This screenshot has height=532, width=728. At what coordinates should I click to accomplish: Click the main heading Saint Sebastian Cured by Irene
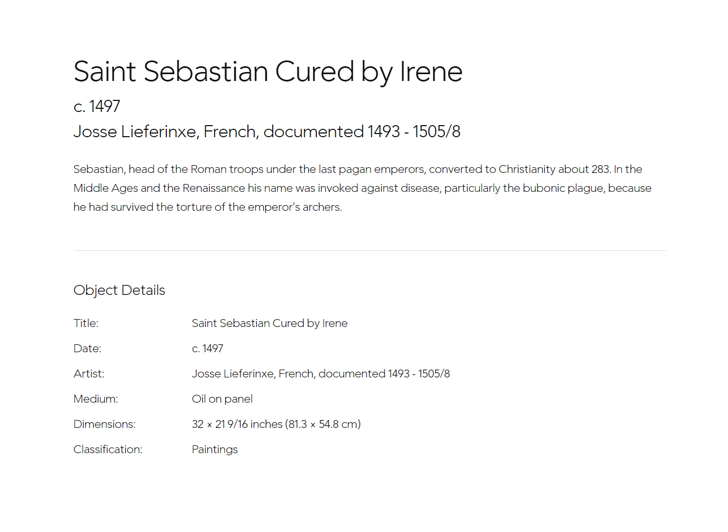tap(268, 71)
